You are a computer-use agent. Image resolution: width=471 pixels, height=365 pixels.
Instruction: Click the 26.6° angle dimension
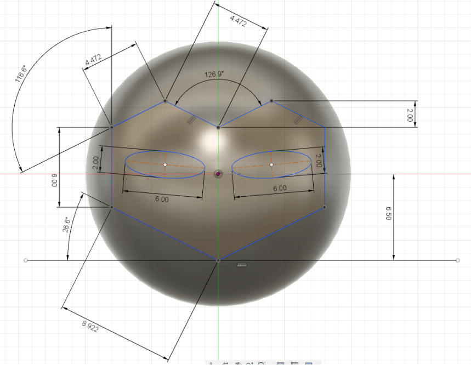pyautogui.click(x=66, y=225)
